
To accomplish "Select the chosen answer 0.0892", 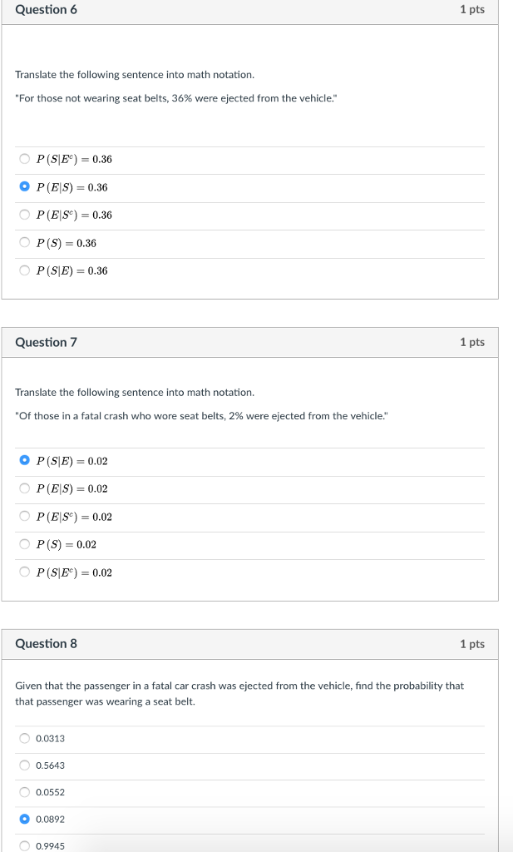I will pos(26,819).
